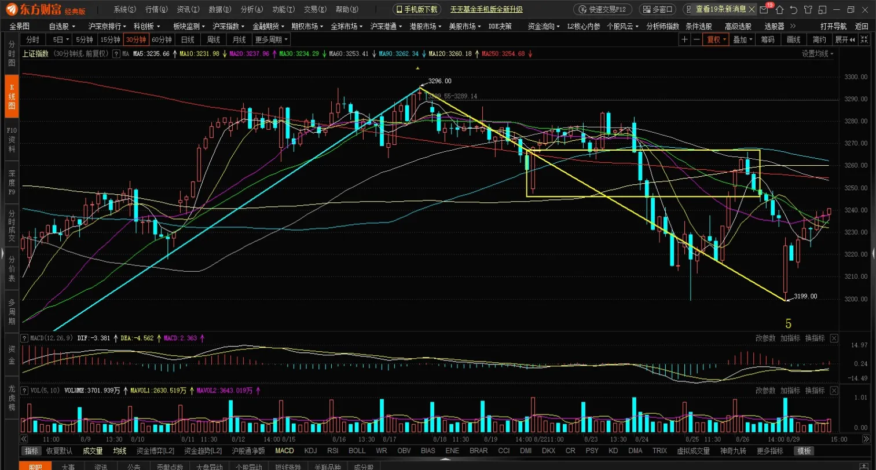The image size is (876, 470).
Task: Click 改参数 in MACD panel
Action: 765,338
